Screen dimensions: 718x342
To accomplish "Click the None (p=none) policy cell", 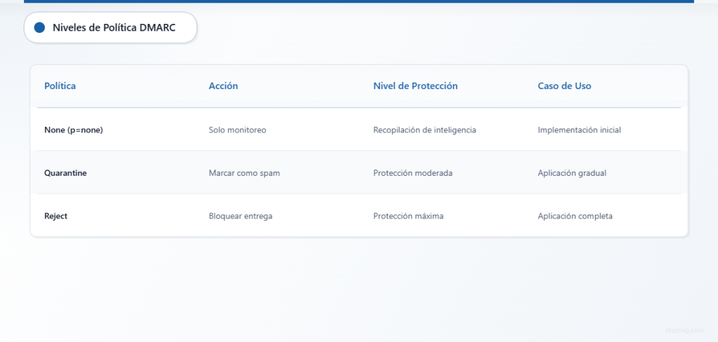I will (74, 130).
